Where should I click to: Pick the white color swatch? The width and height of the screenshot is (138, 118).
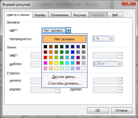pos(84,68)
